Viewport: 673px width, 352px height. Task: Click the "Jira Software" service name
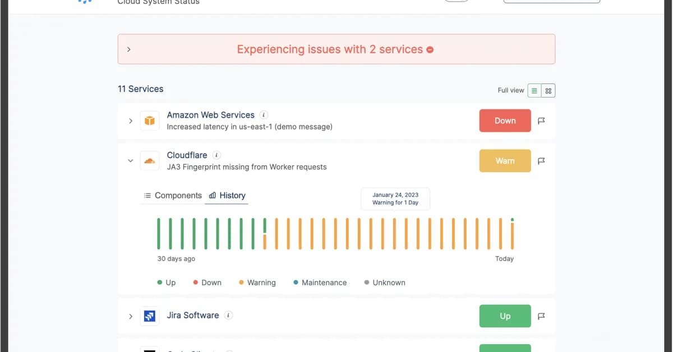(x=193, y=316)
